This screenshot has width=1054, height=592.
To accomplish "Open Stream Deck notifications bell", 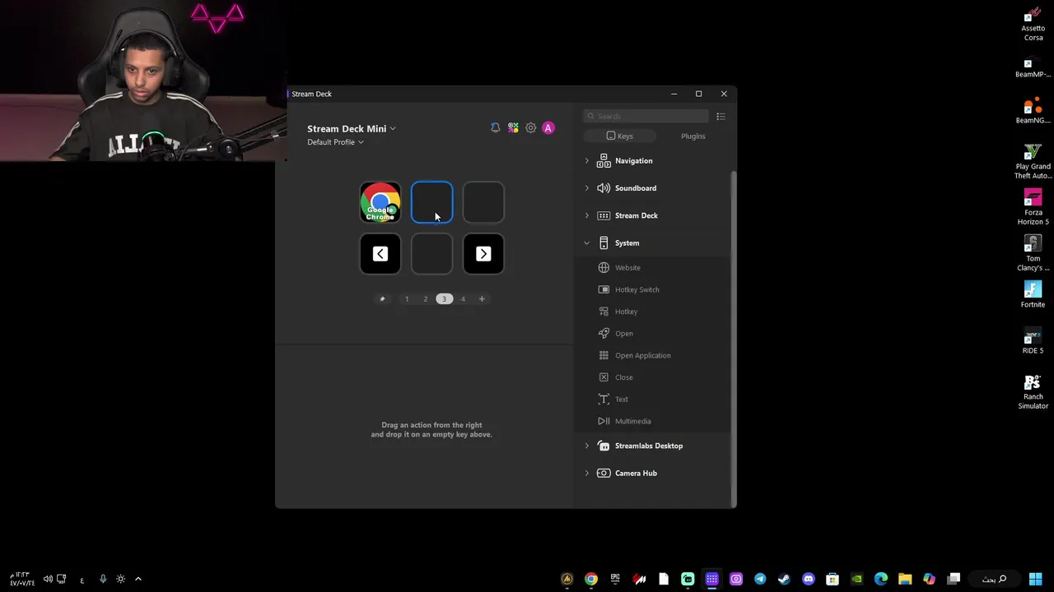I will (495, 128).
